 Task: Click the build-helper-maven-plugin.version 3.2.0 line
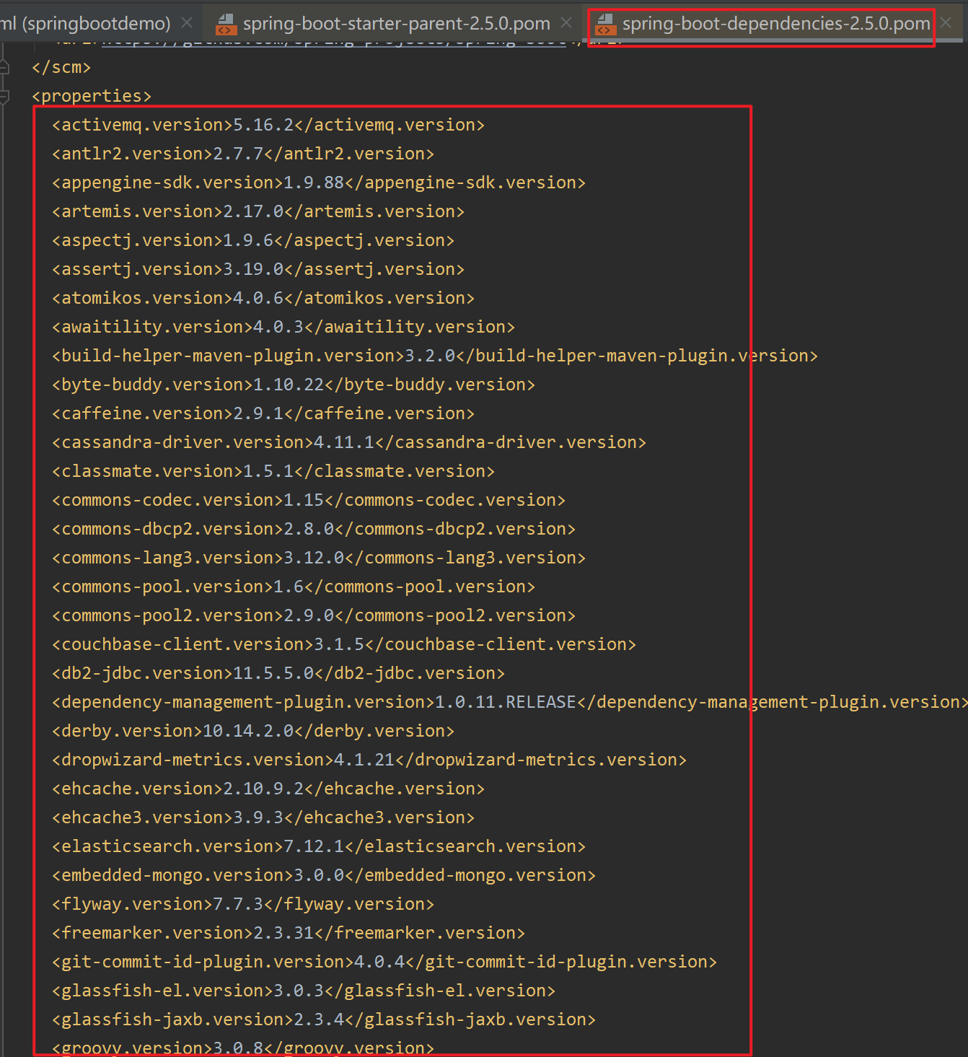point(435,356)
